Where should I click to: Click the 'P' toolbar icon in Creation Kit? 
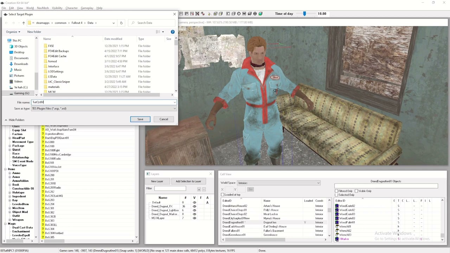click(187, 14)
